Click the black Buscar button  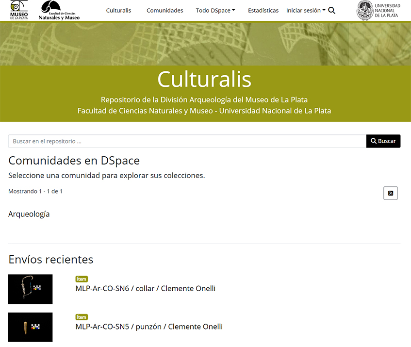point(383,141)
